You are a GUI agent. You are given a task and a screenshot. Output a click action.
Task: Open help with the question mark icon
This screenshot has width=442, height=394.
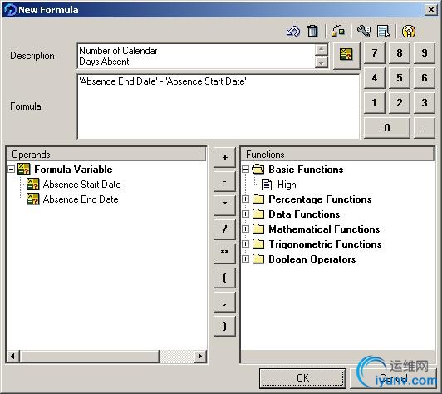click(x=409, y=31)
